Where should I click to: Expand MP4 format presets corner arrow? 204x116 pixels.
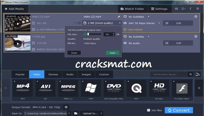(x=15, y=81)
